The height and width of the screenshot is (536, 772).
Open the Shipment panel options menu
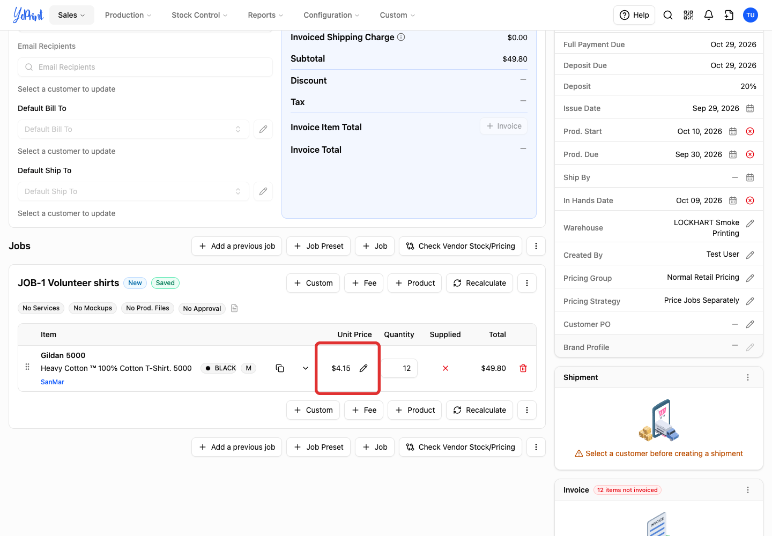click(x=748, y=377)
